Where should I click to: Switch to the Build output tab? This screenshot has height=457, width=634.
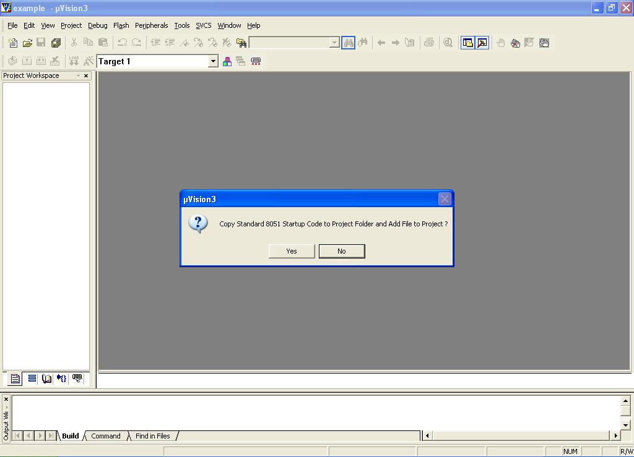71,436
